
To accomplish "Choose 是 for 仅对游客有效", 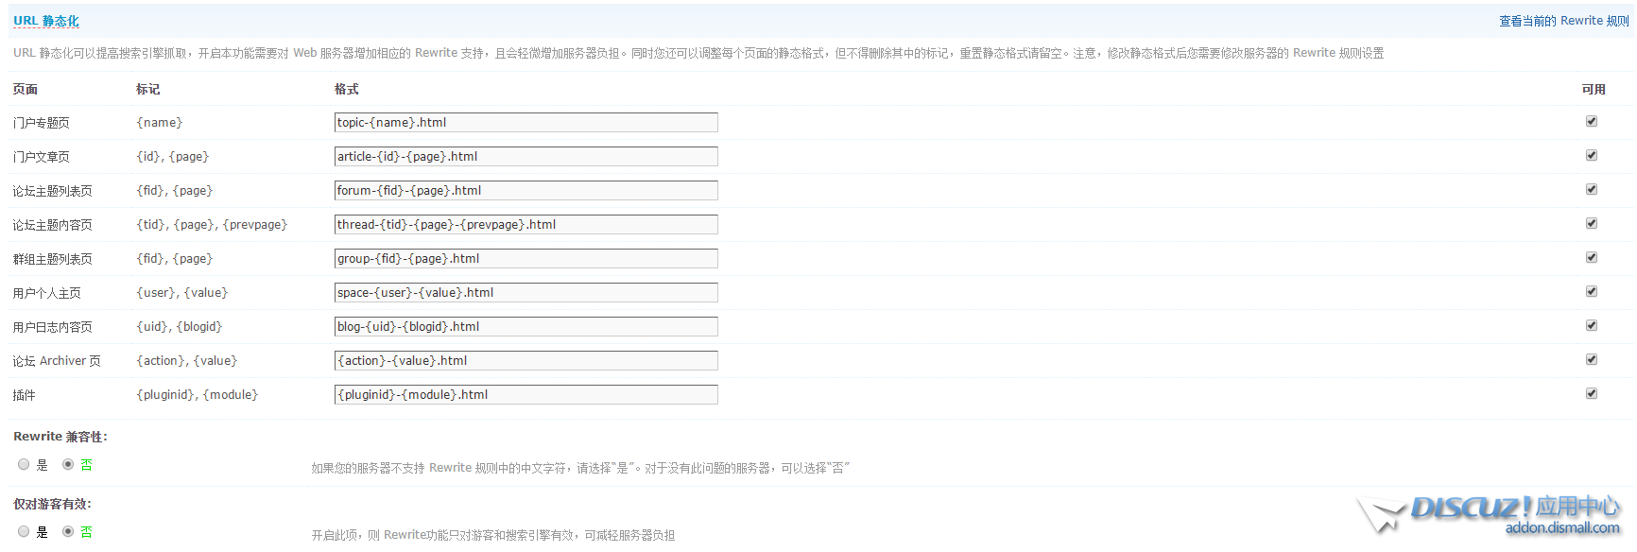I will point(24,531).
